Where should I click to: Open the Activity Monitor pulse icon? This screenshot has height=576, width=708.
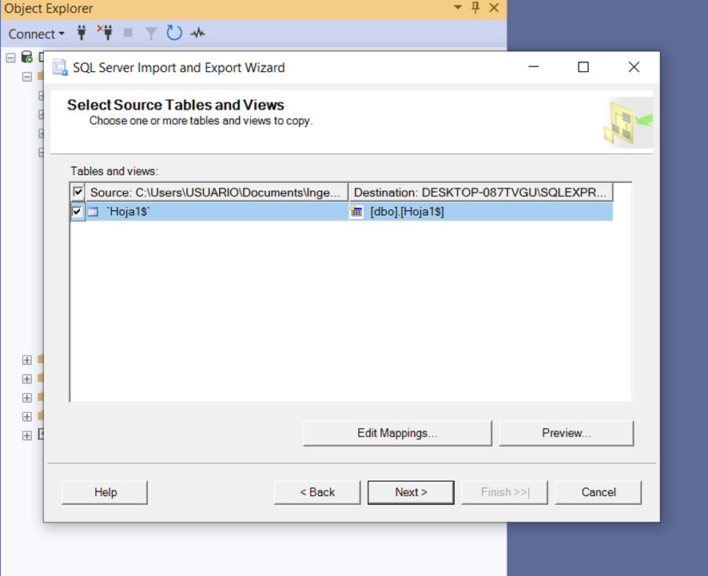coord(197,33)
